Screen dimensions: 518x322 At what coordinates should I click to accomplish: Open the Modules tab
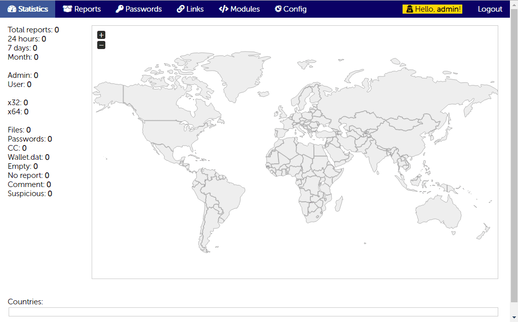point(239,9)
